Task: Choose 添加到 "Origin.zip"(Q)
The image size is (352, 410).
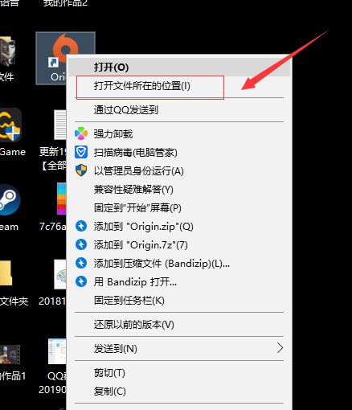Action: (179, 227)
